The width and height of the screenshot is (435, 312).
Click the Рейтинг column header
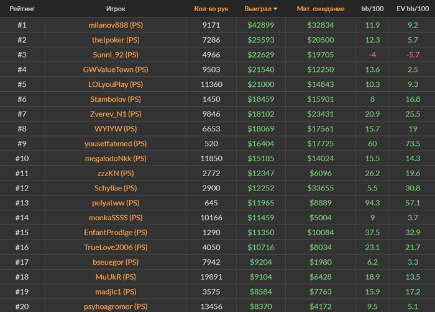(21, 10)
